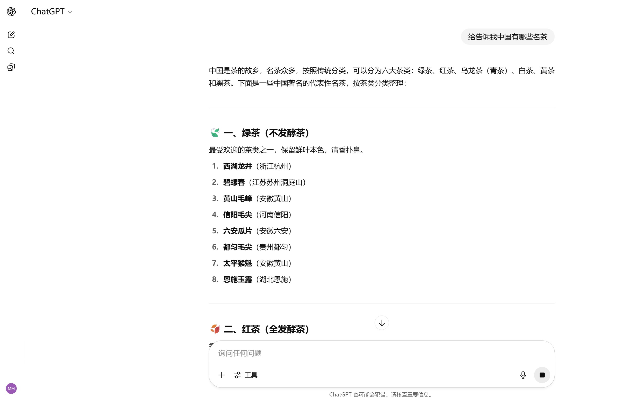
Task: Click the 二、红茶（全发酵茶） heading
Action: pos(267,329)
